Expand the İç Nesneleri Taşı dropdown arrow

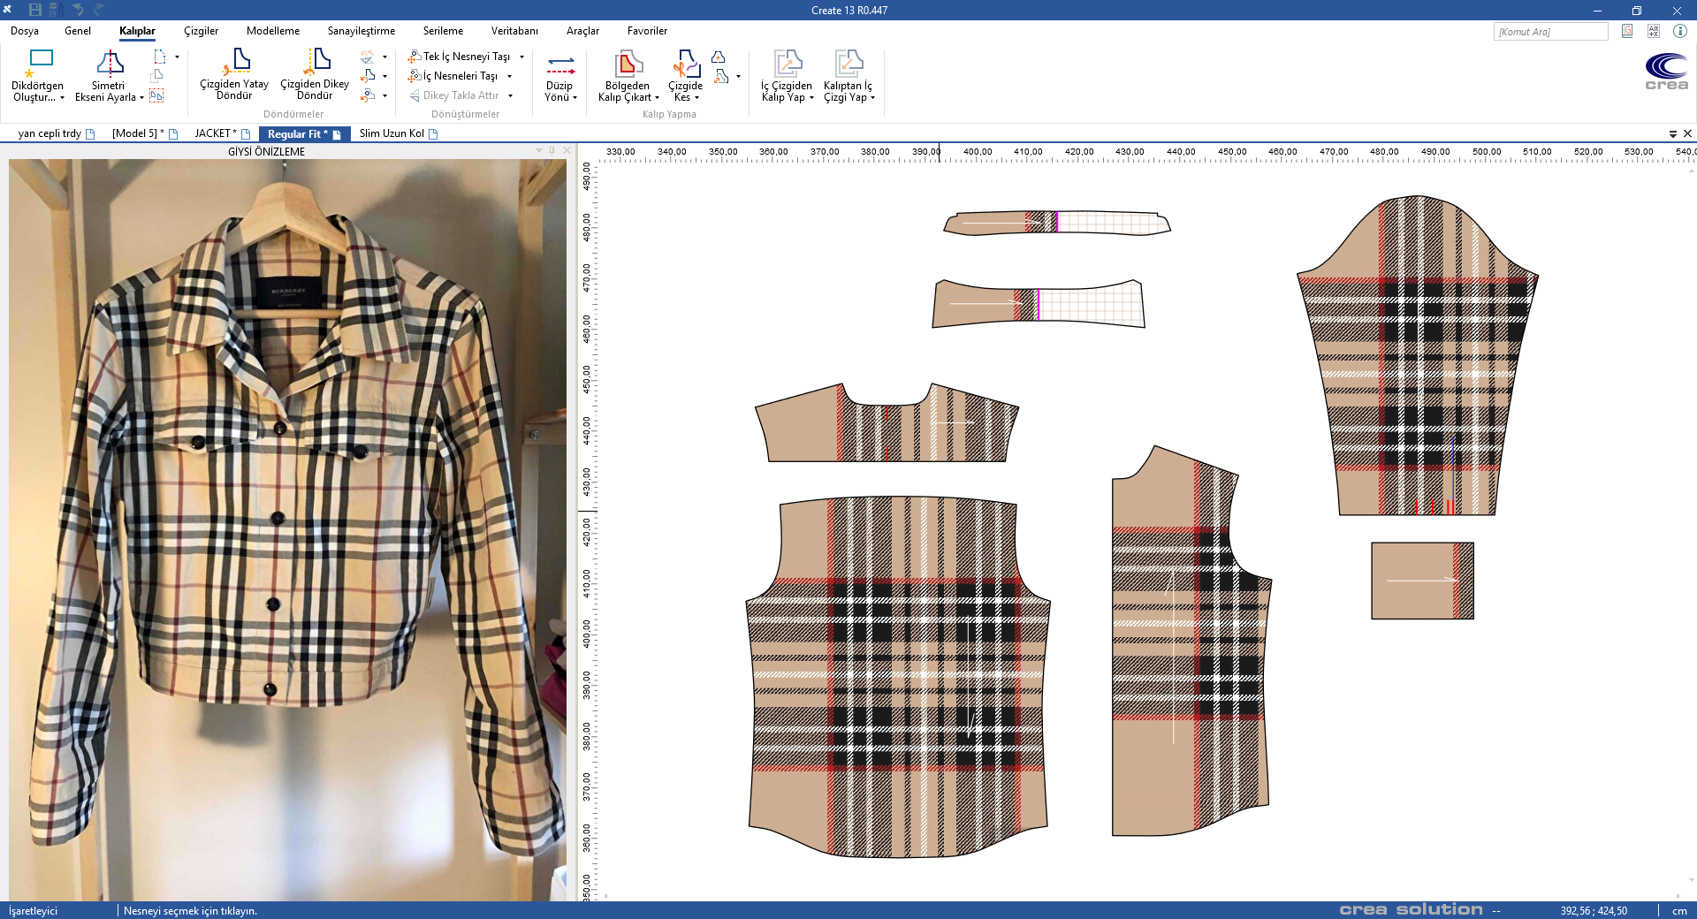tap(510, 76)
